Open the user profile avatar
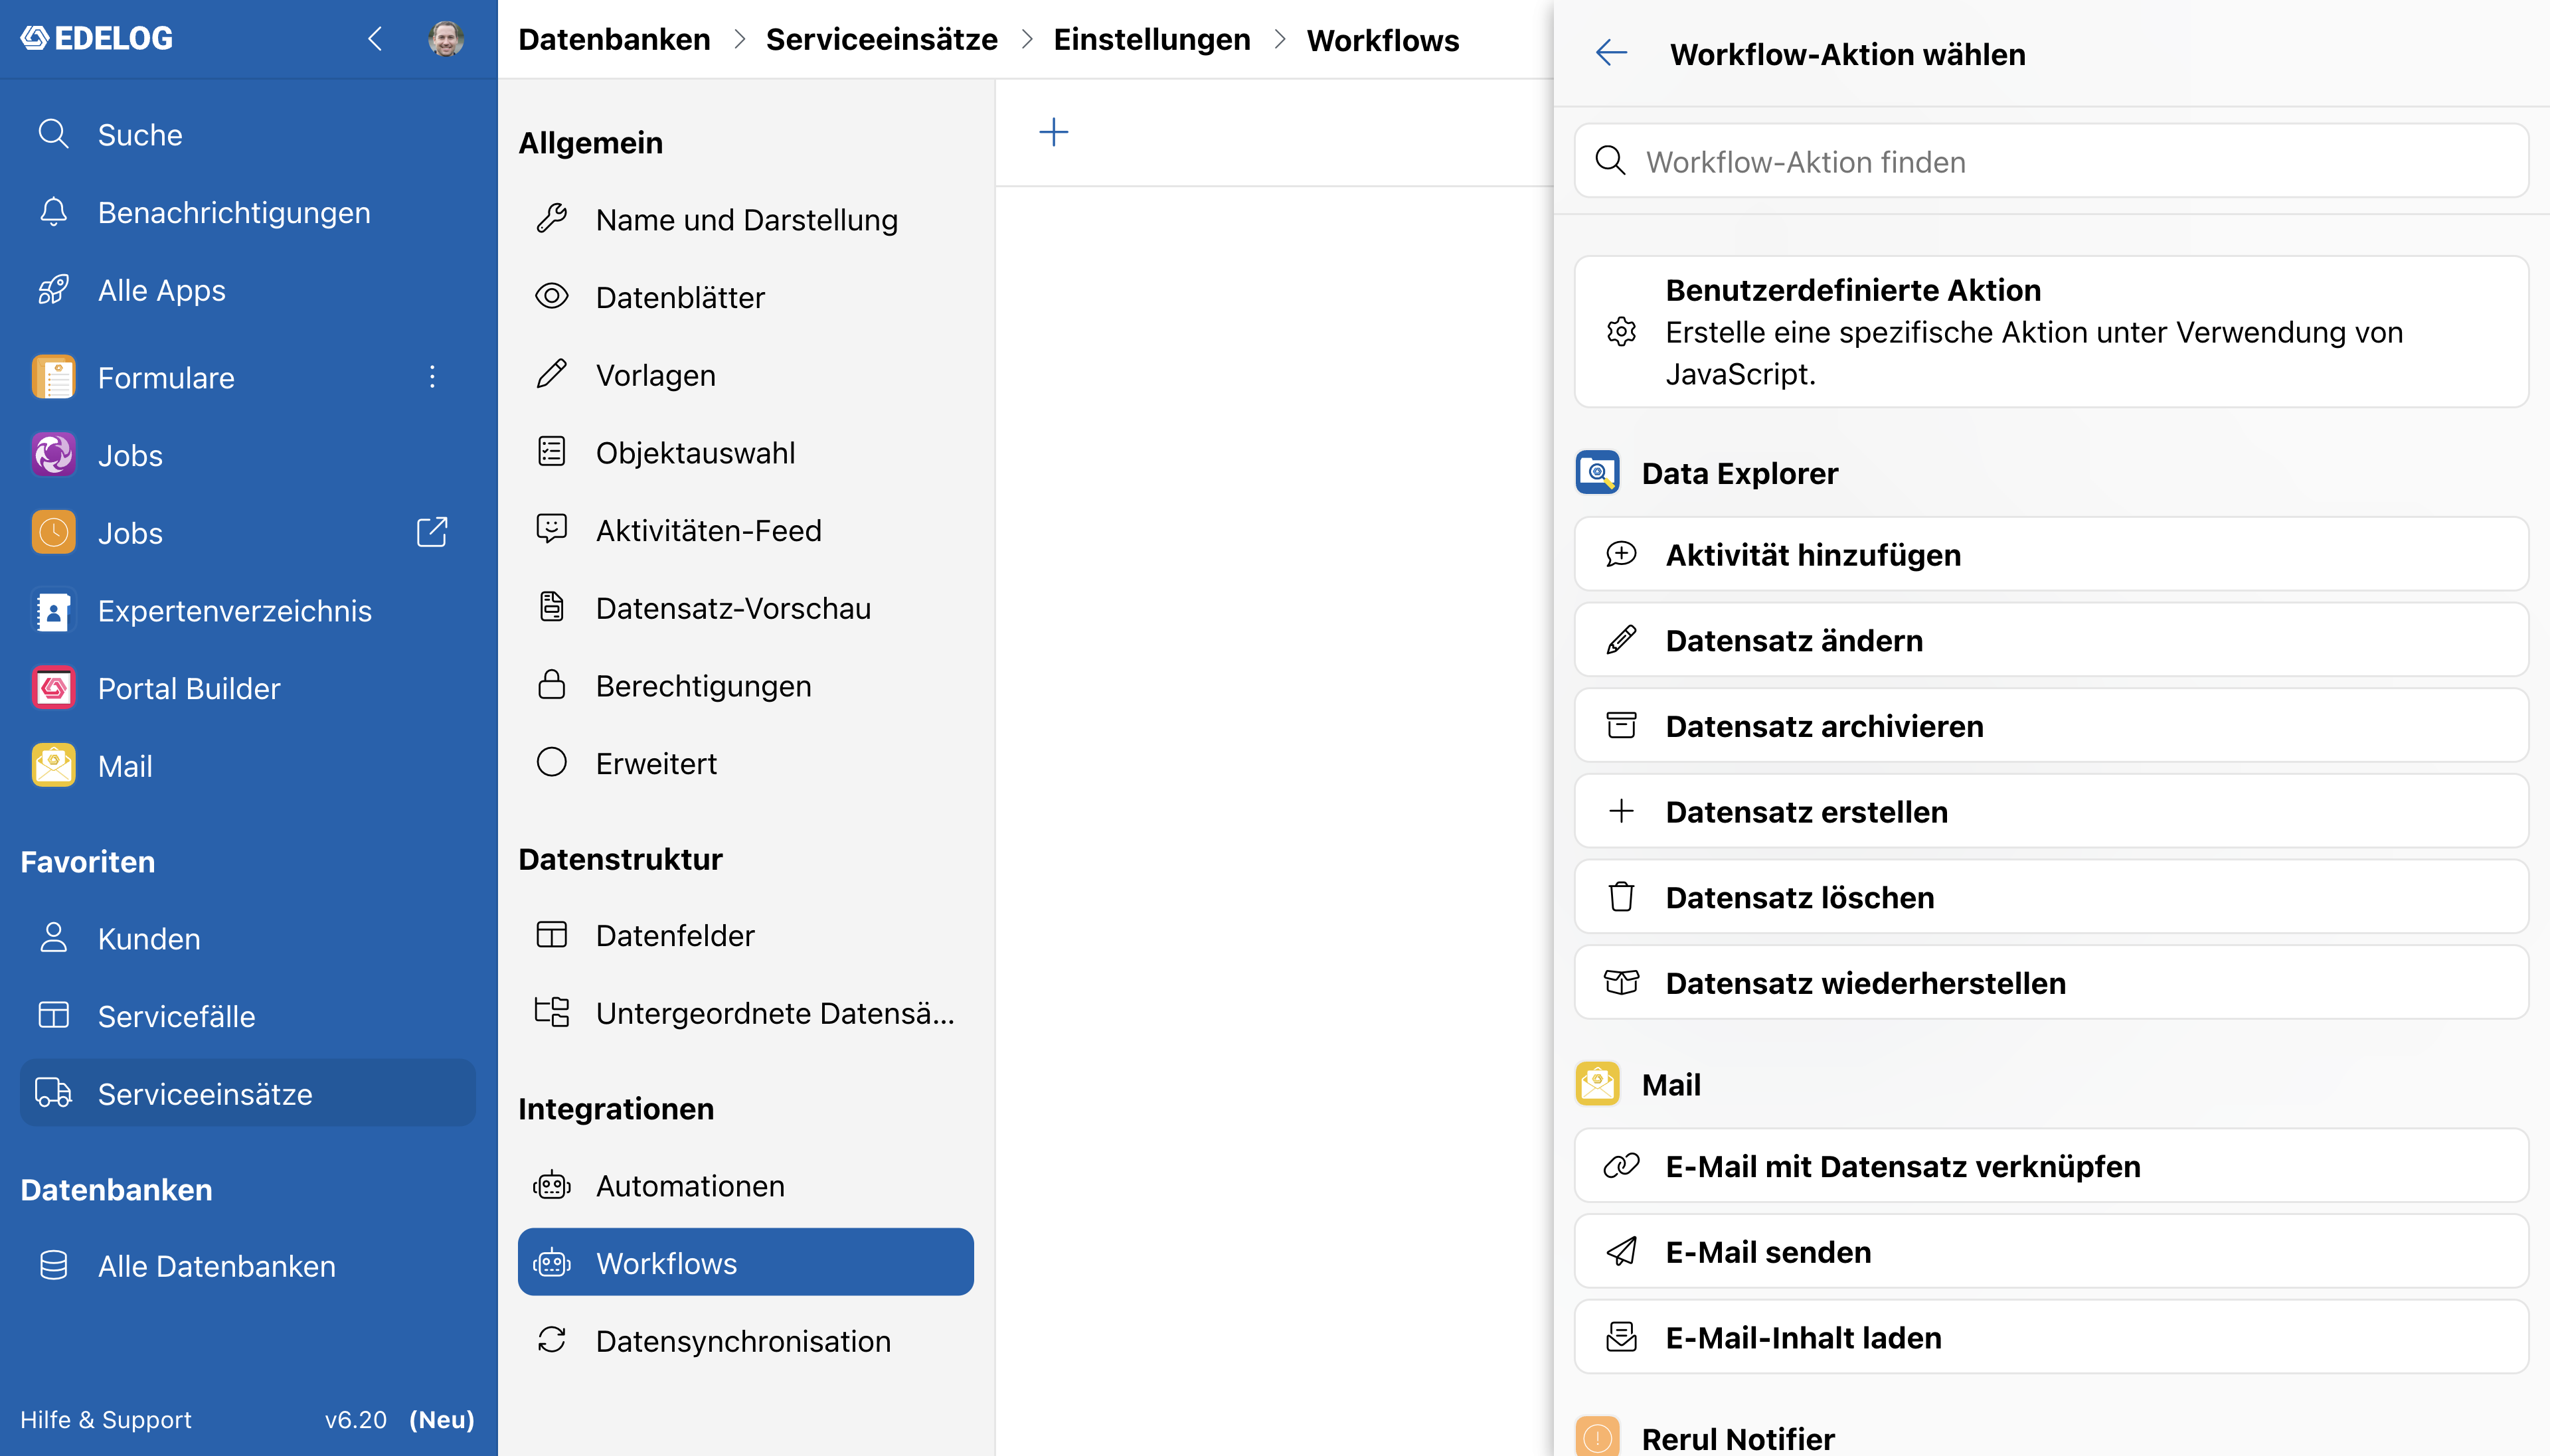 pos(445,39)
